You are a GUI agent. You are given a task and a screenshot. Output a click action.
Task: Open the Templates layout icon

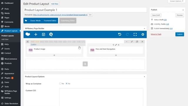pyautogui.click(x=43, y=34)
